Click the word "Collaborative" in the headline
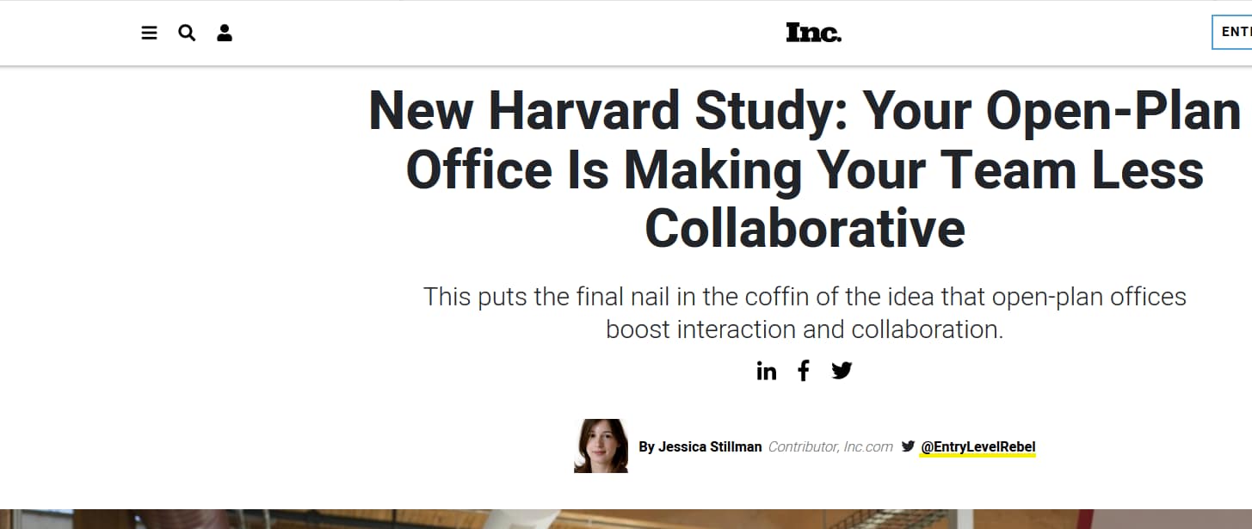1252x529 pixels. point(805,228)
